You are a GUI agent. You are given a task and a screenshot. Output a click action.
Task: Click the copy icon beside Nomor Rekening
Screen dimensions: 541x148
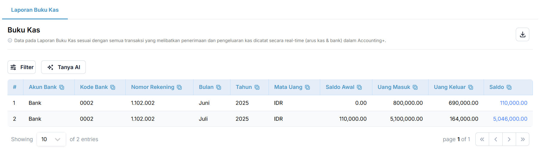point(179,87)
